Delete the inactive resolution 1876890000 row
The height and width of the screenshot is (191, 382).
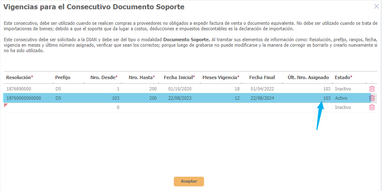pyautogui.click(x=372, y=89)
